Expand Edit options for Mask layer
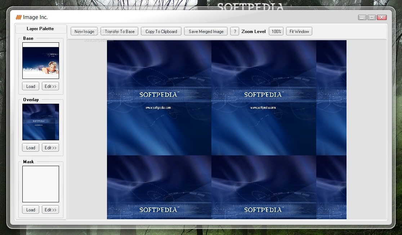 [x=50, y=210]
